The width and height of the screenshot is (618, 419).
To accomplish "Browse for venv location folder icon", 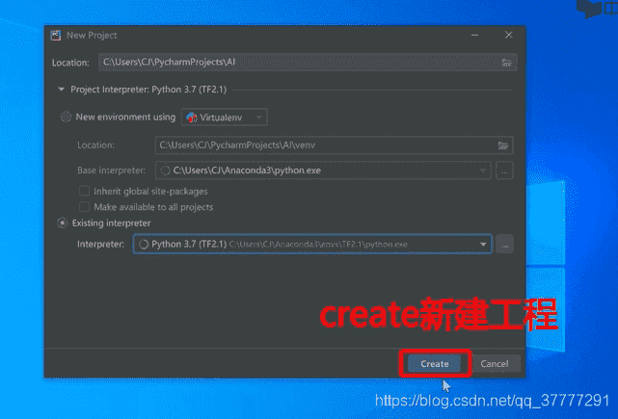I will click(503, 145).
